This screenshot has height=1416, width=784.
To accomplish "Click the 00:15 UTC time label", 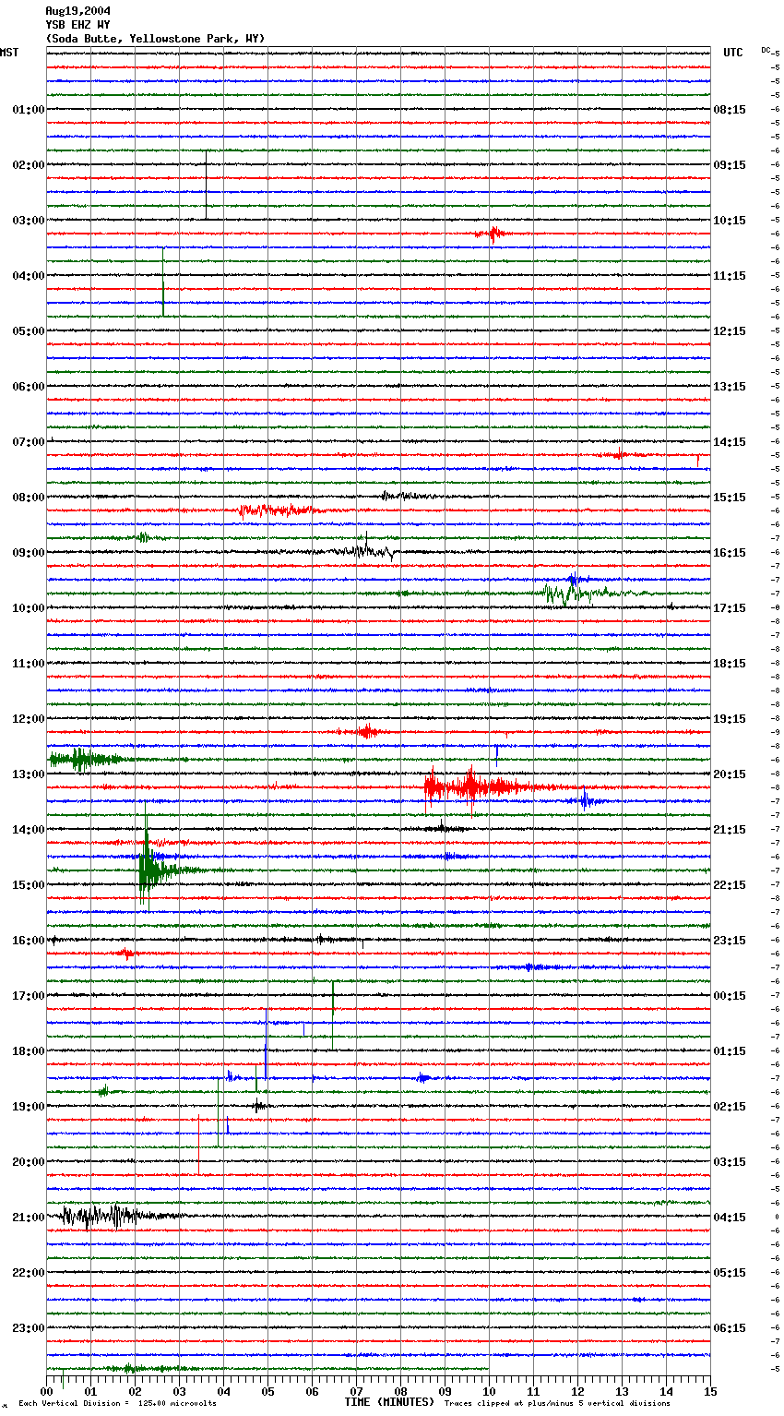I will [730, 996].
